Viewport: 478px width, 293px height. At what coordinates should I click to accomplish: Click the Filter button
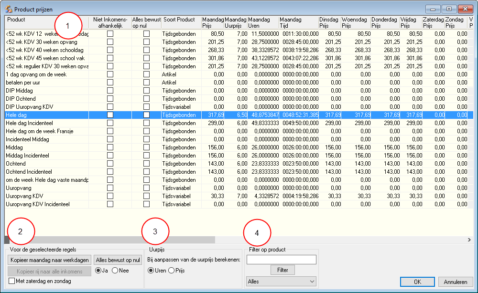click(x=282, y=270)
